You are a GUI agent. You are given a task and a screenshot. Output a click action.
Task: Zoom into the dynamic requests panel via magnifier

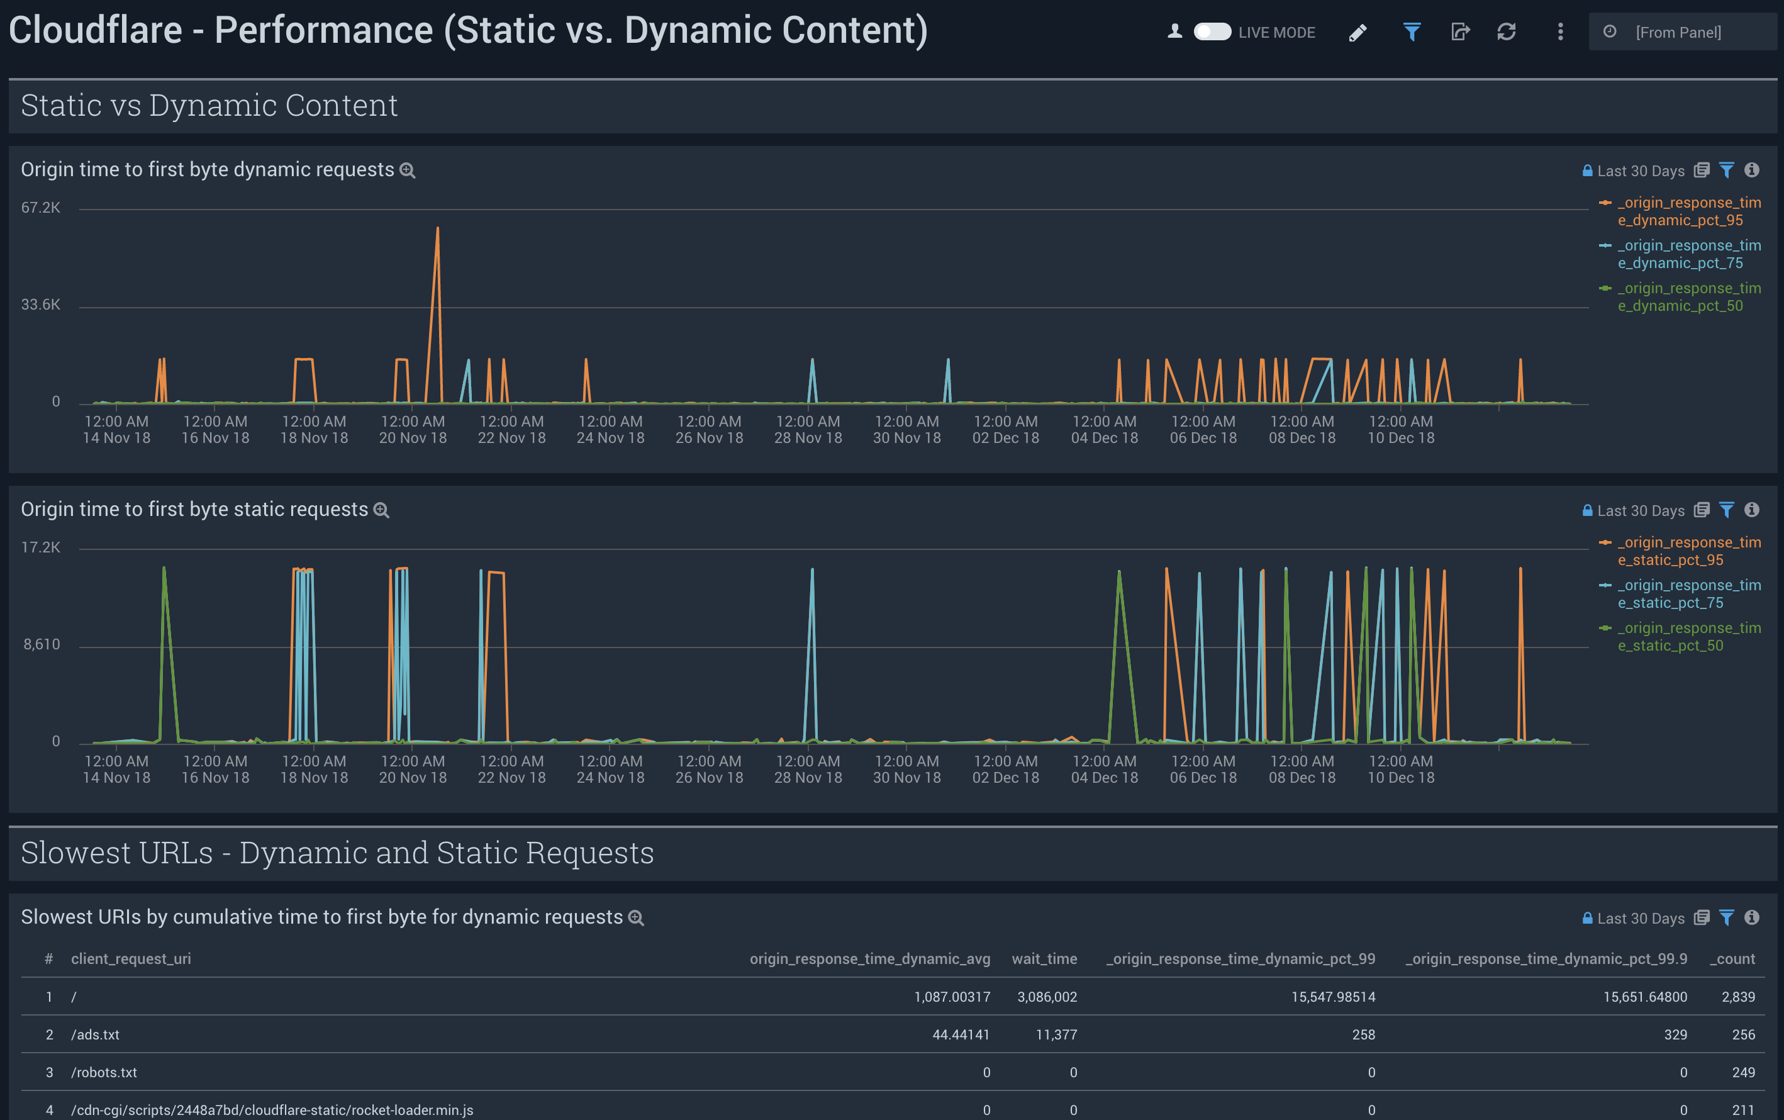click(x=406, y=171)
